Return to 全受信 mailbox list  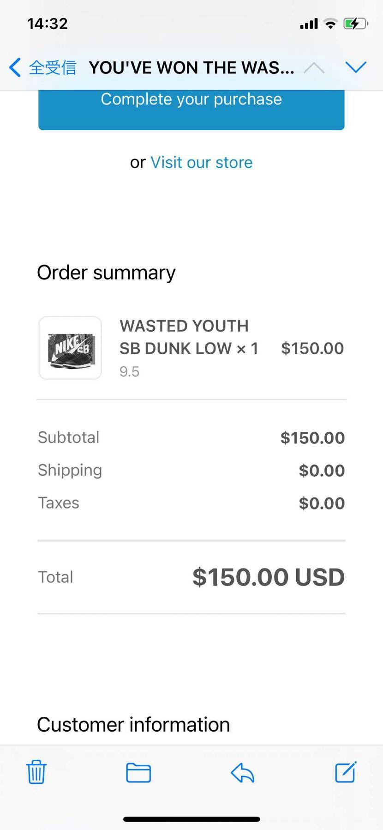click(x=52, y=67)
